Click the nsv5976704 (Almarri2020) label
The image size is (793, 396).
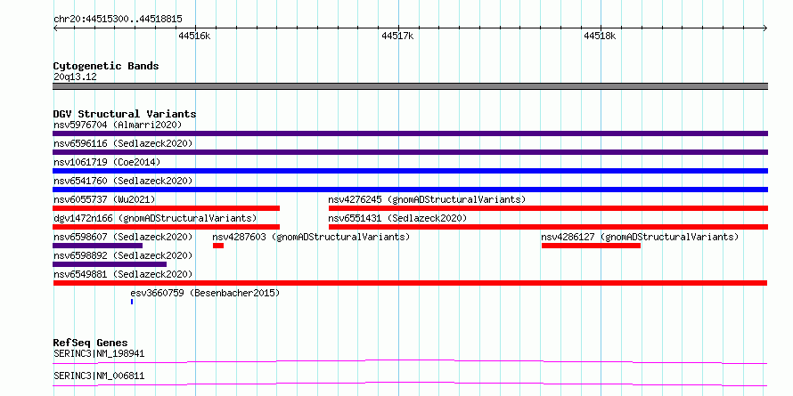(118, 125)
